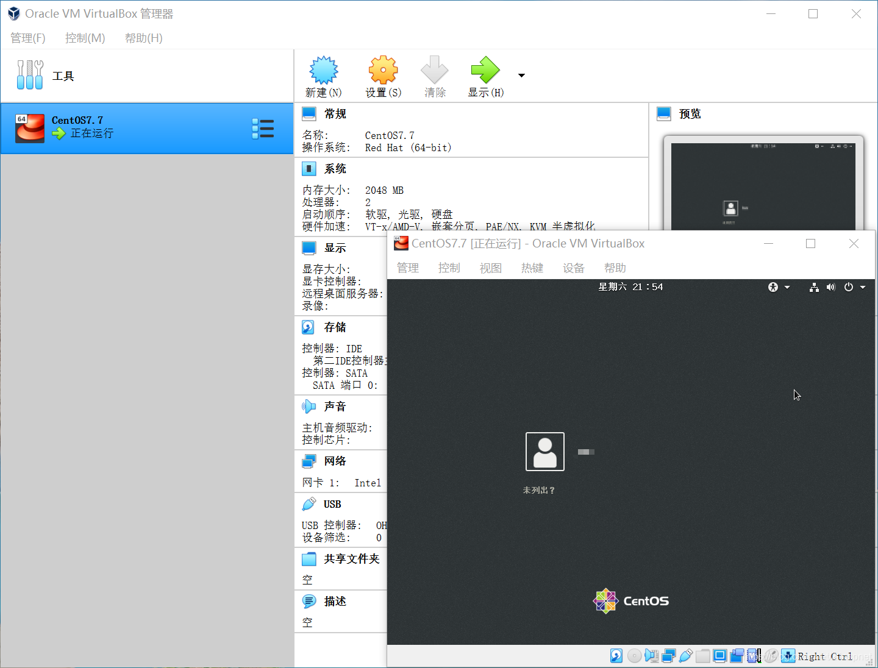878x668 pixels.
Task: Select the user avatar on login screen
Action: 545,452
